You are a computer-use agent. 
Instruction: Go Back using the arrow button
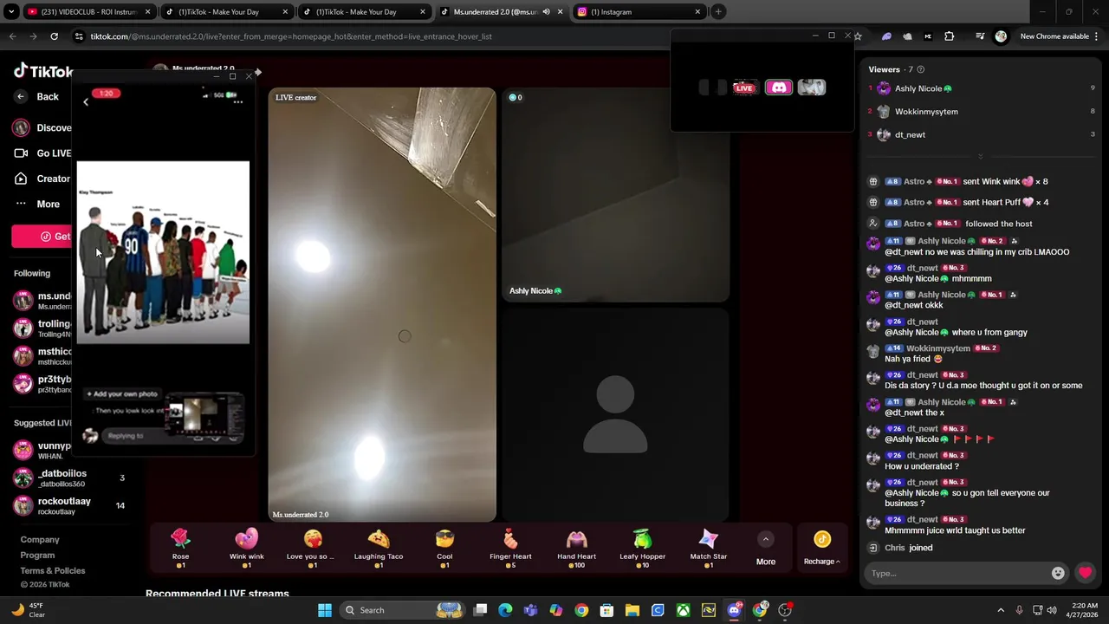[x=21, y=96]
